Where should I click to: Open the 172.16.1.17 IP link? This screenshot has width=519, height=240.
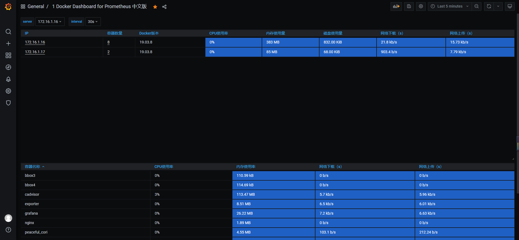point(35,52)
